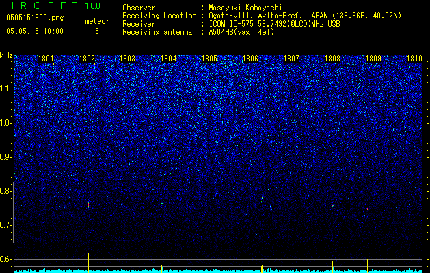Click the meteor echo at 1802
Screen dimensions: 430x273
pyautogui.click(x=89, y=205)
